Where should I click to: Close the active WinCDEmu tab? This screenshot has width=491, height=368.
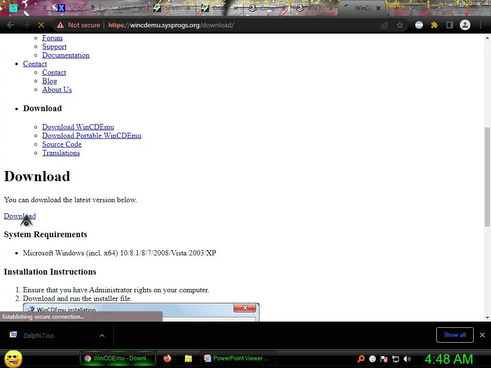pos(378,8)
